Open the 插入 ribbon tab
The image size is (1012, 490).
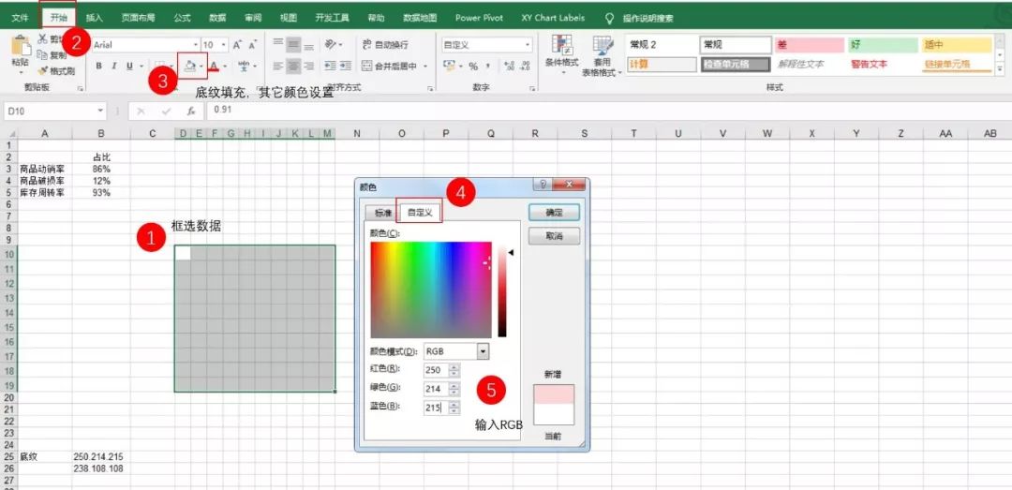(x=95, y=17)
